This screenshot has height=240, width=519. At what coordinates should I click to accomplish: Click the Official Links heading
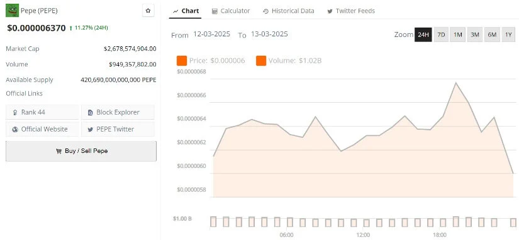[24, 93]
